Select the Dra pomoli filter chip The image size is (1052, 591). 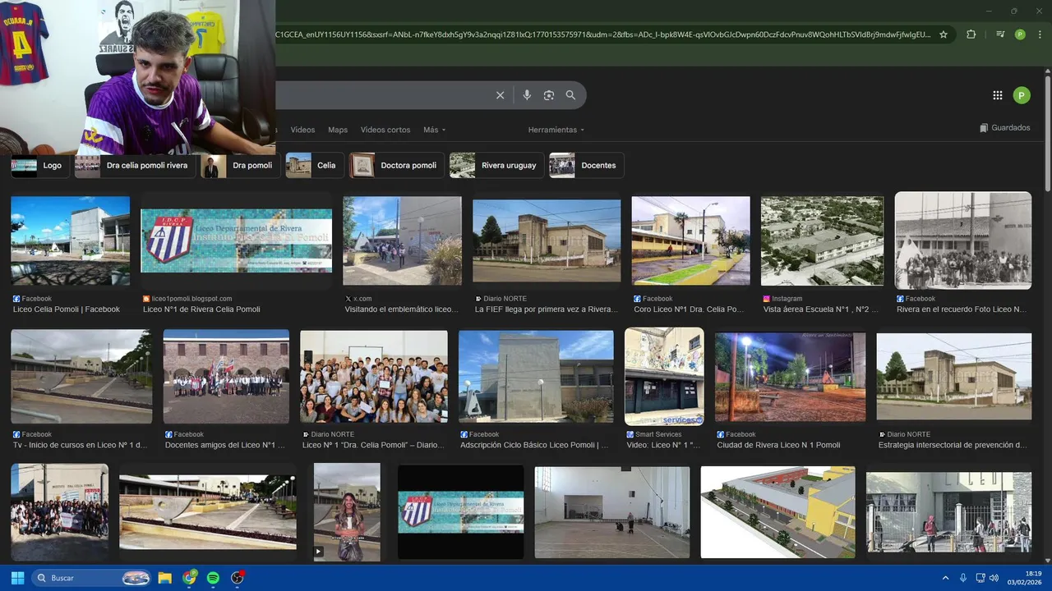coord(241,165)
